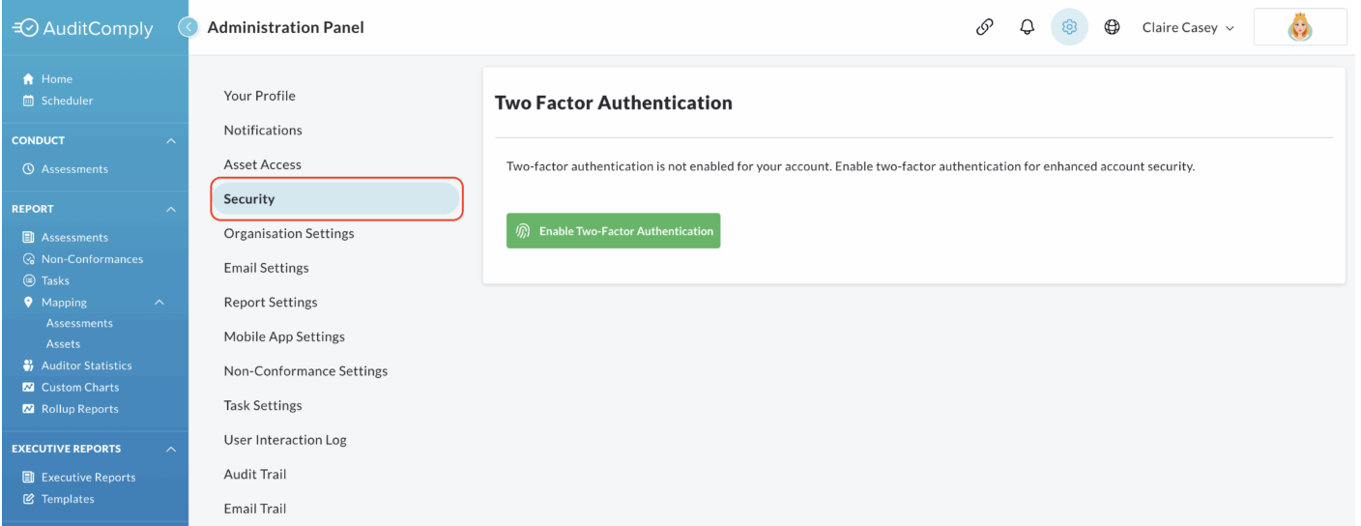Collapse the EXECUTIVE REPORTS section chevron

[171, 449]
